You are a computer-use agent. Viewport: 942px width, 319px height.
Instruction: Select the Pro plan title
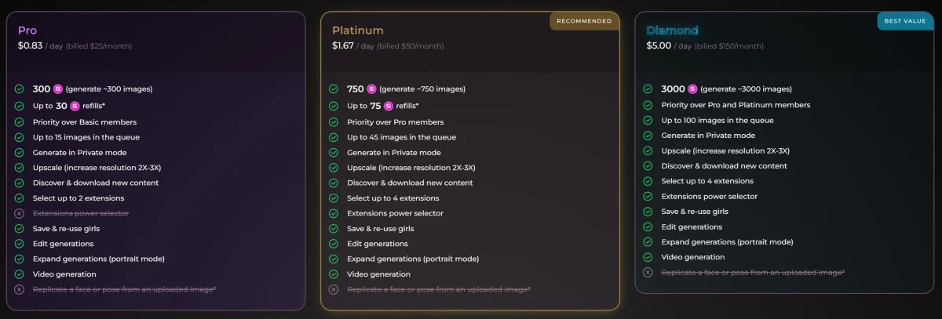[27, 31]
